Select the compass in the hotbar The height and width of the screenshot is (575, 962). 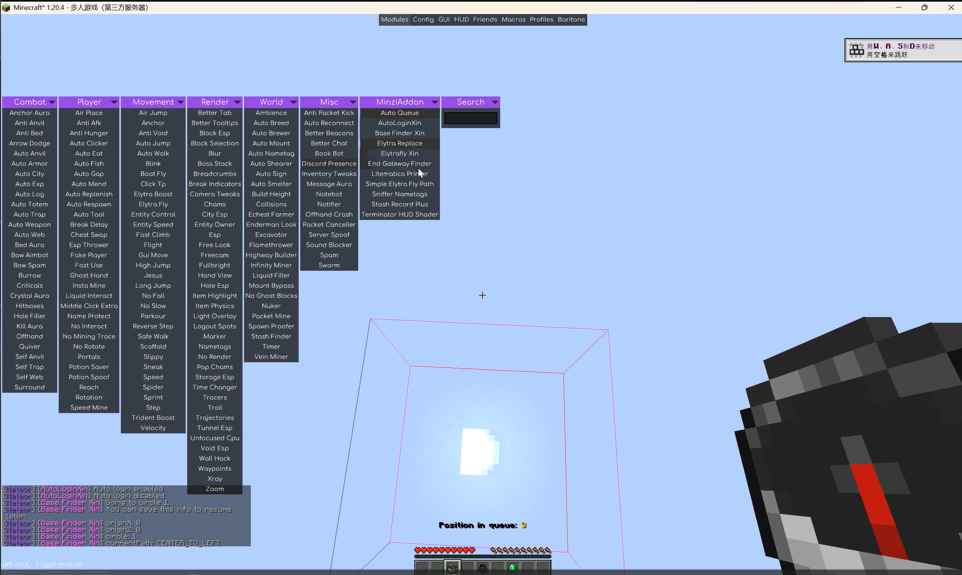[x=452, y=567]
